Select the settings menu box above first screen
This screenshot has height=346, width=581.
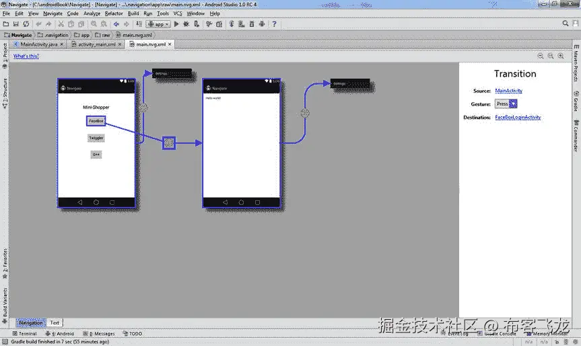pos(172,73)
